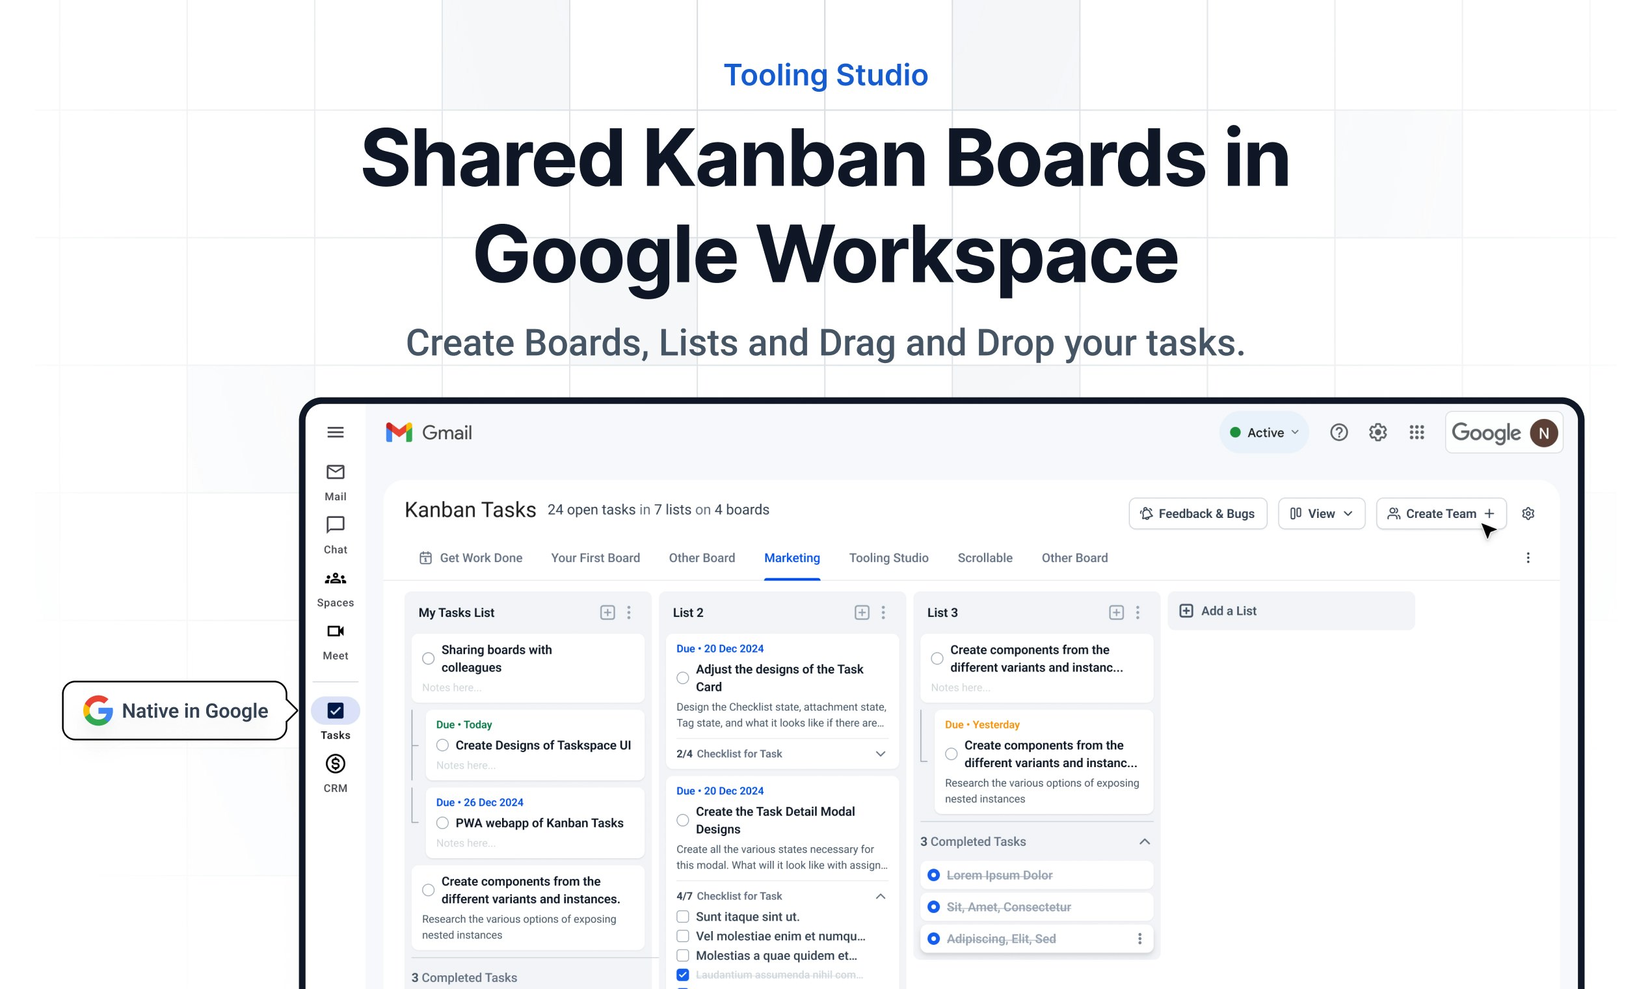The image size is (1652, 989).
Task: Expand the 2/4 Checklist for Task
Action: (x=880, y=753)
